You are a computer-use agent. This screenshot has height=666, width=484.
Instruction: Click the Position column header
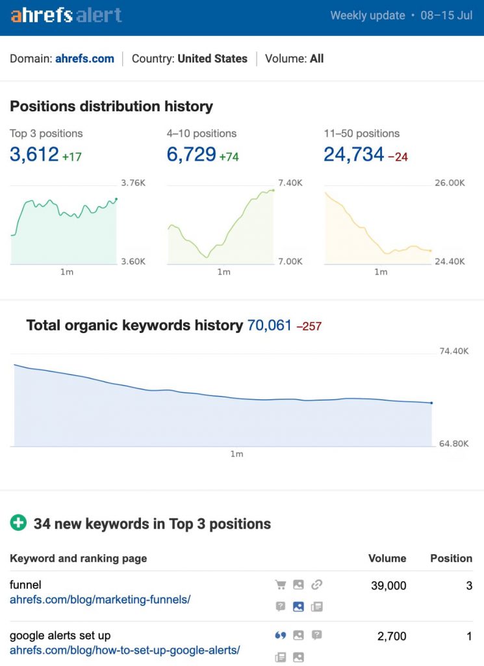pos(451,558)
